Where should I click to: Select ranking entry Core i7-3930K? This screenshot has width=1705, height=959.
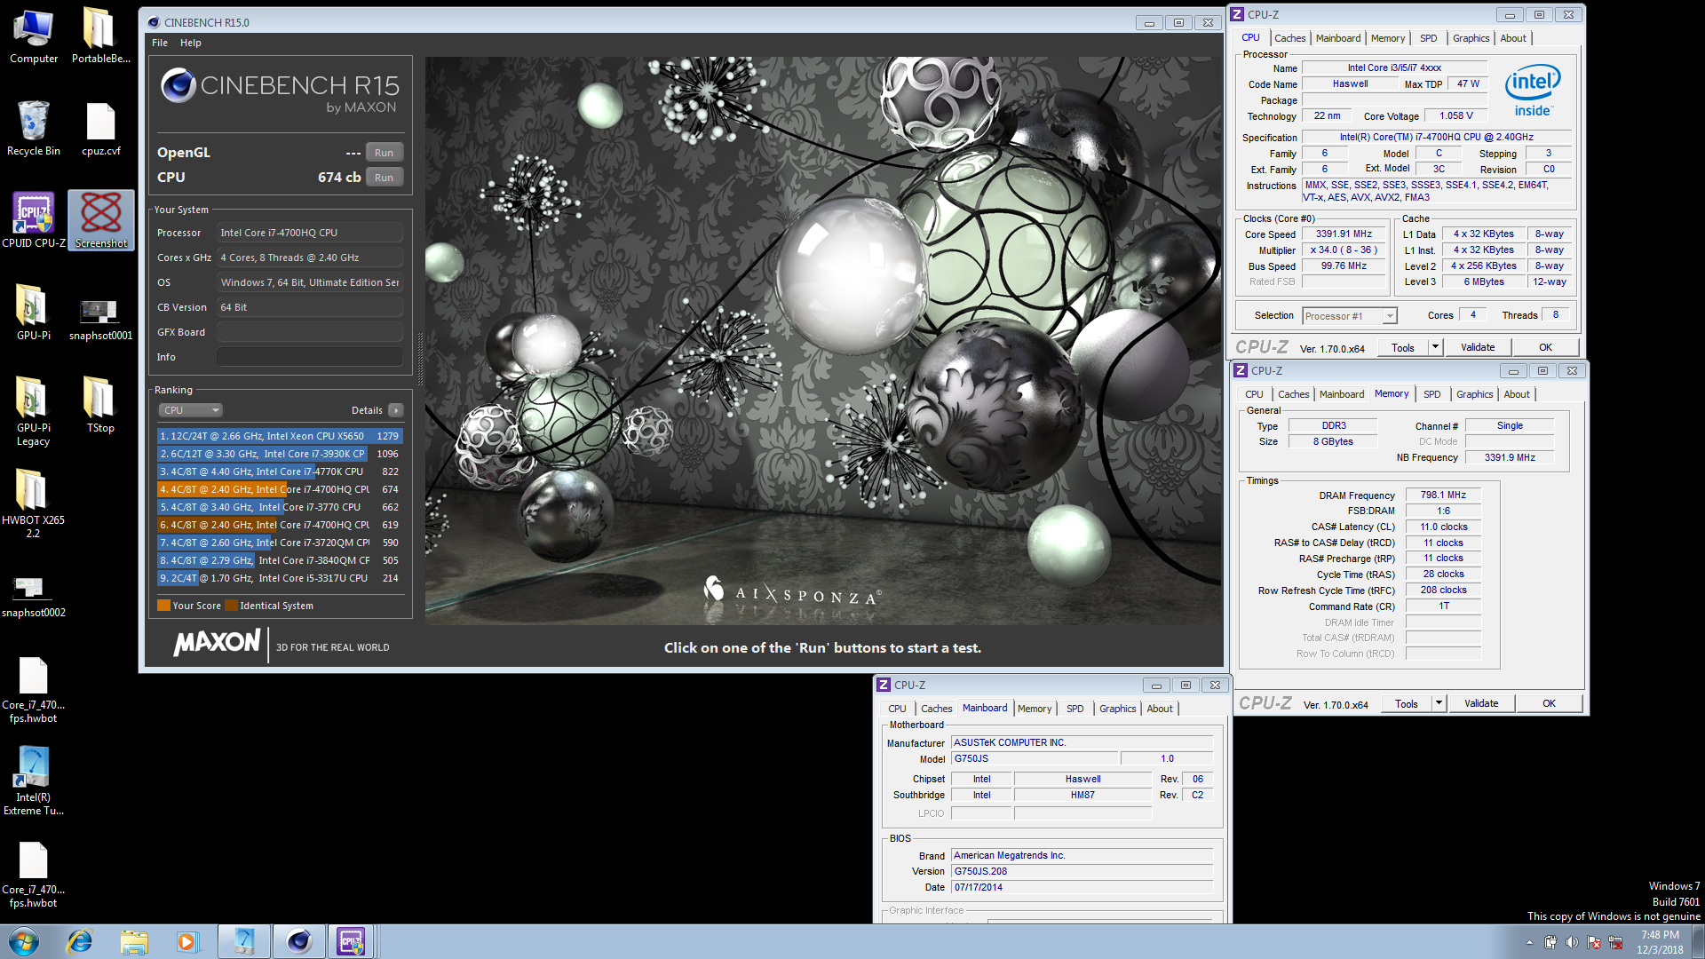click(280, 454)
